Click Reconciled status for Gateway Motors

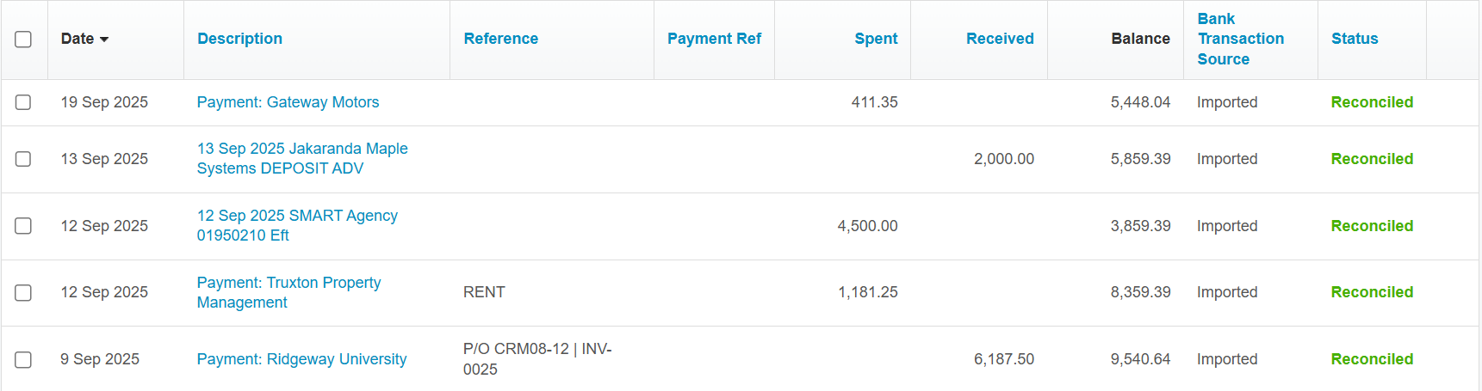tap(1372, 102)
